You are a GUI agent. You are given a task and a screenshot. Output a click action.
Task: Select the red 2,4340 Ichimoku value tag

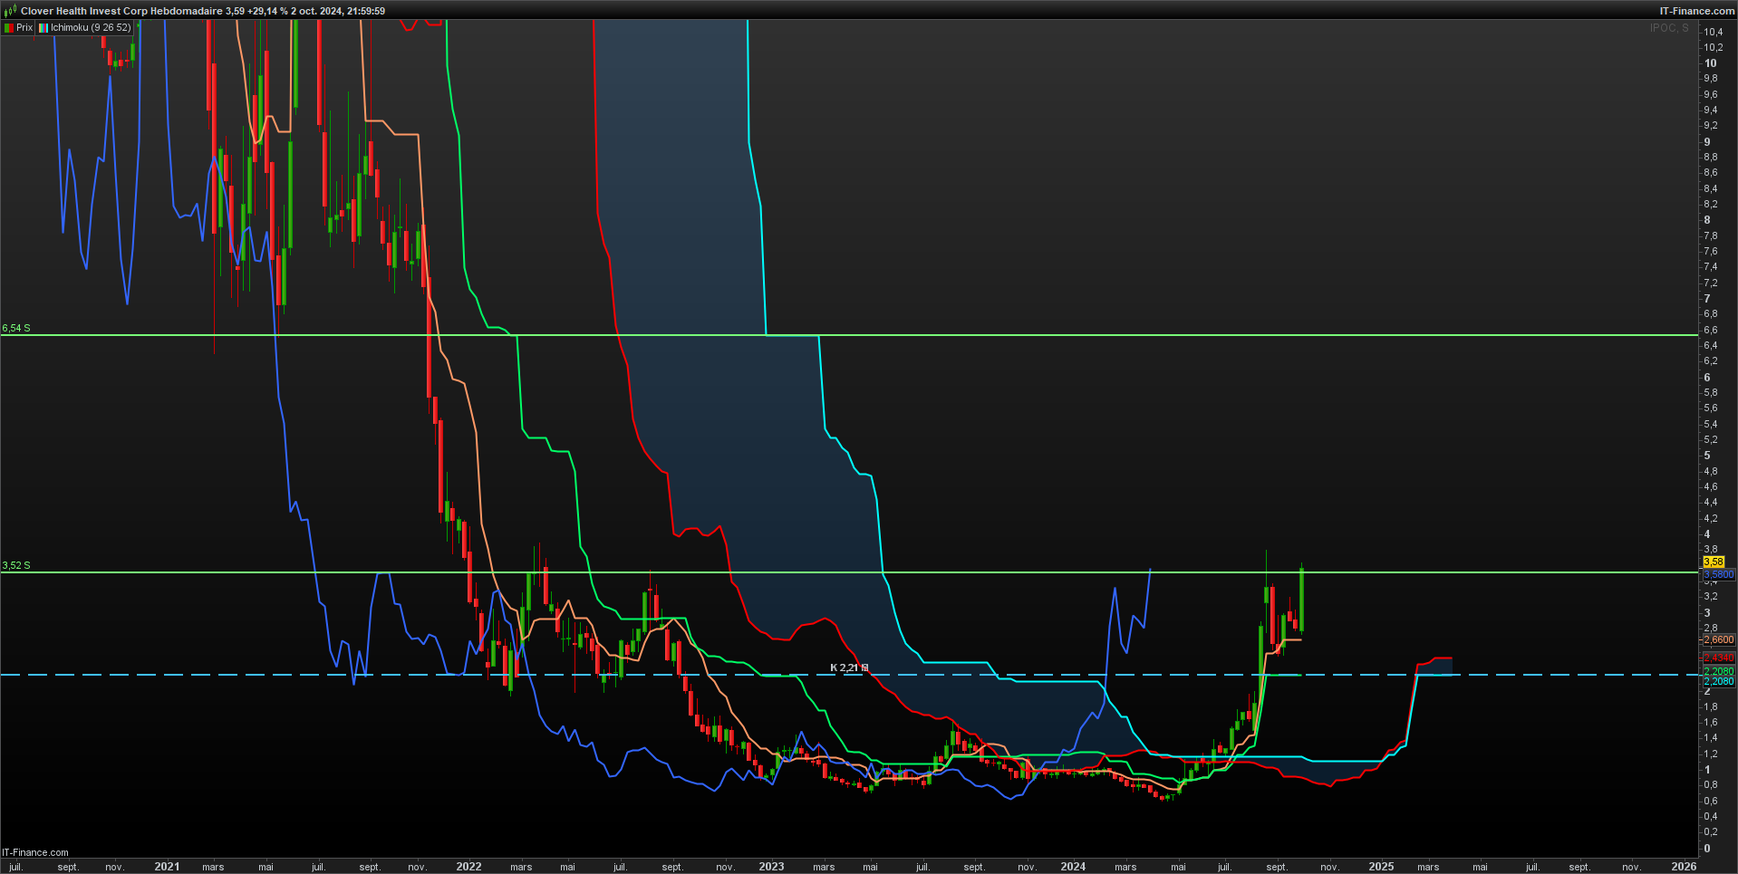point(1719,658)
